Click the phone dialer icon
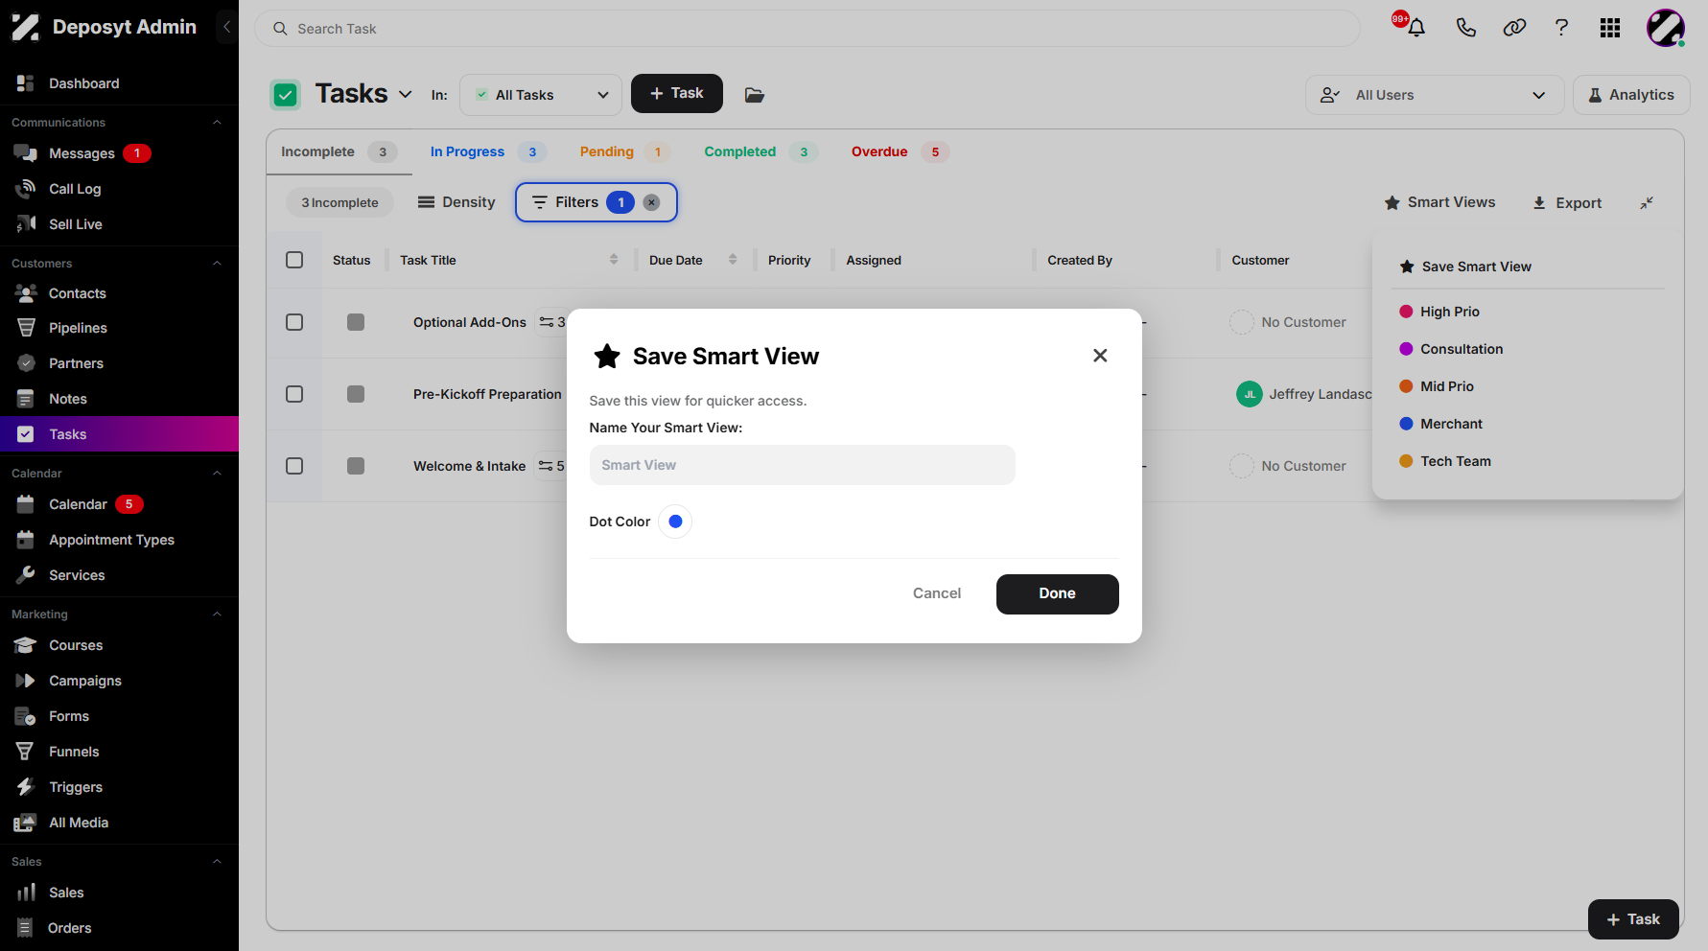The height and width of the screenshot is (951, 1708). pos(1465,28)
